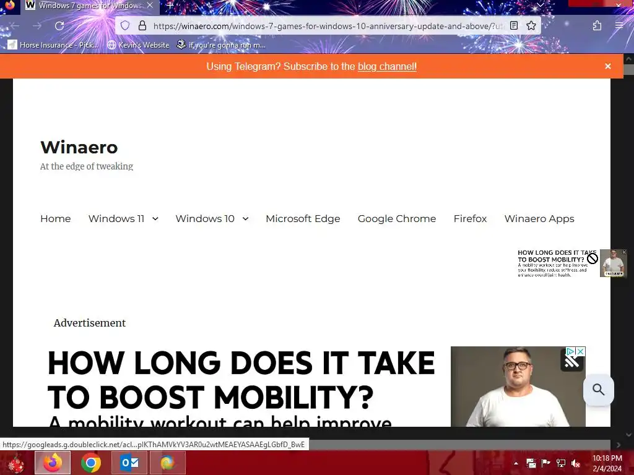Click the vertical scrollbar up arrow
634x475 pixels.
tap(628, 59)
